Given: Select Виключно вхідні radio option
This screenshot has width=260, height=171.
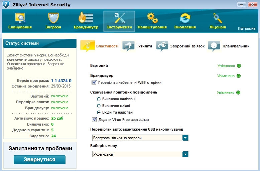Looking at the screenshot, I should (99, 106).
